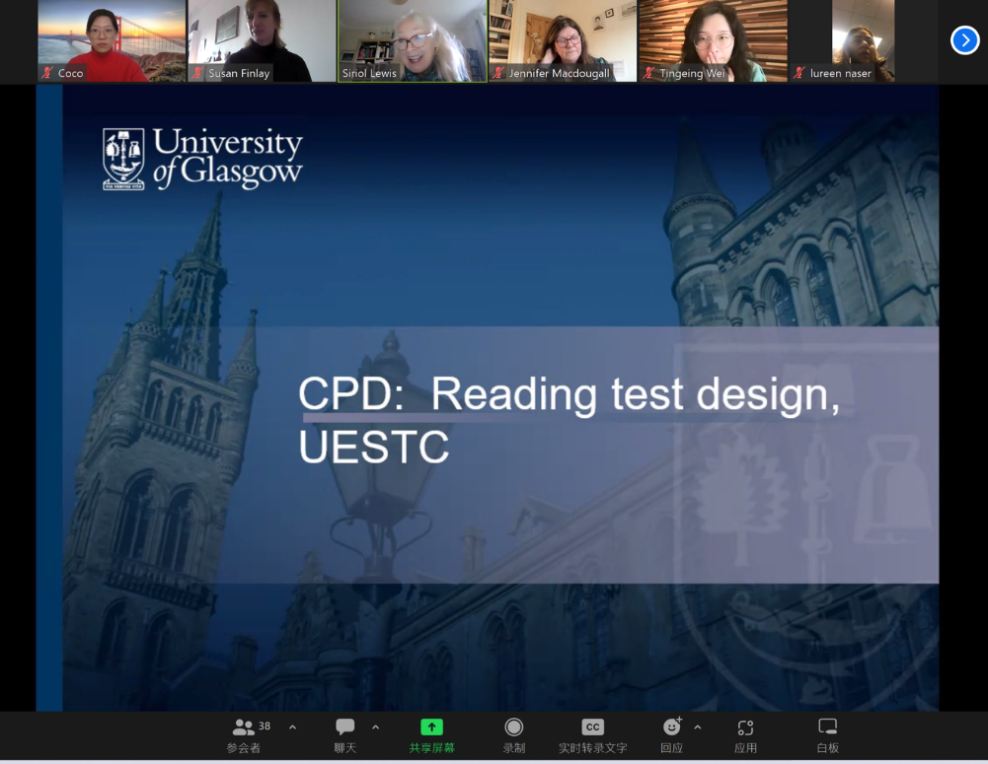Click muted microphone icon beside Susan Finlay
The height and width of the screenshot is (764, 988).
(197, 74)
